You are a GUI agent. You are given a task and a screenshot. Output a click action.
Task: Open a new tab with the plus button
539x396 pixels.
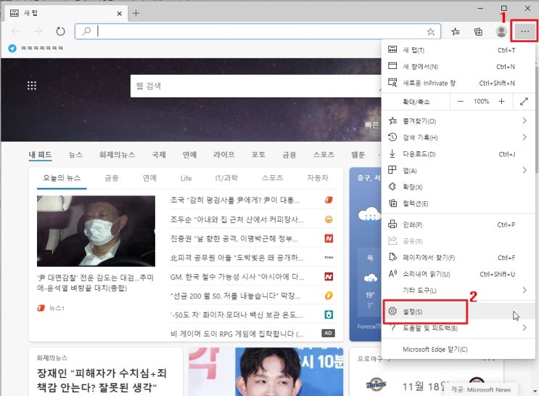click(x=136, y=13)
